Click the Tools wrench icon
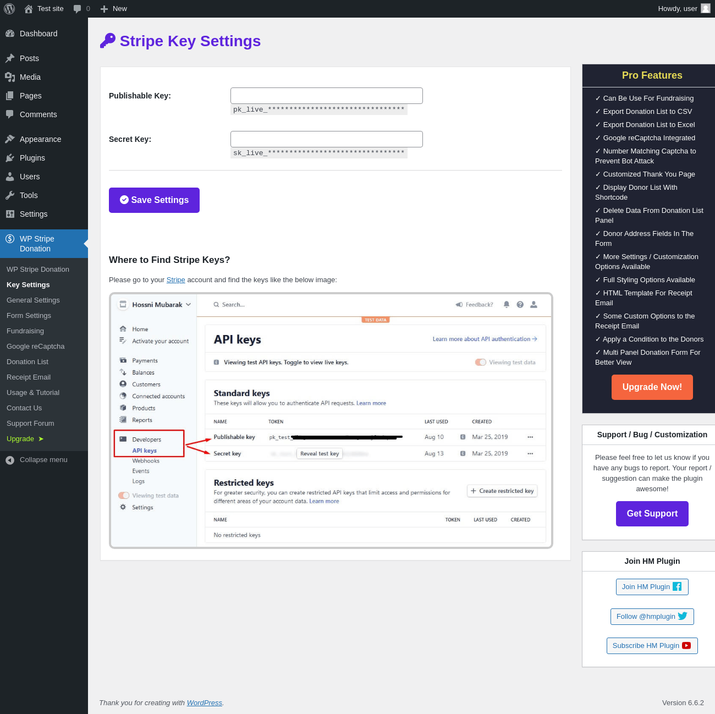 [10, 195]
